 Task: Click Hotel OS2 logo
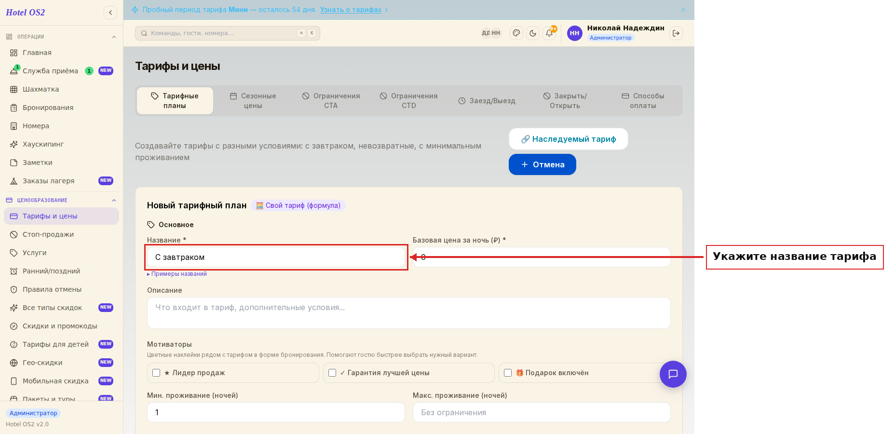(26, 13)
